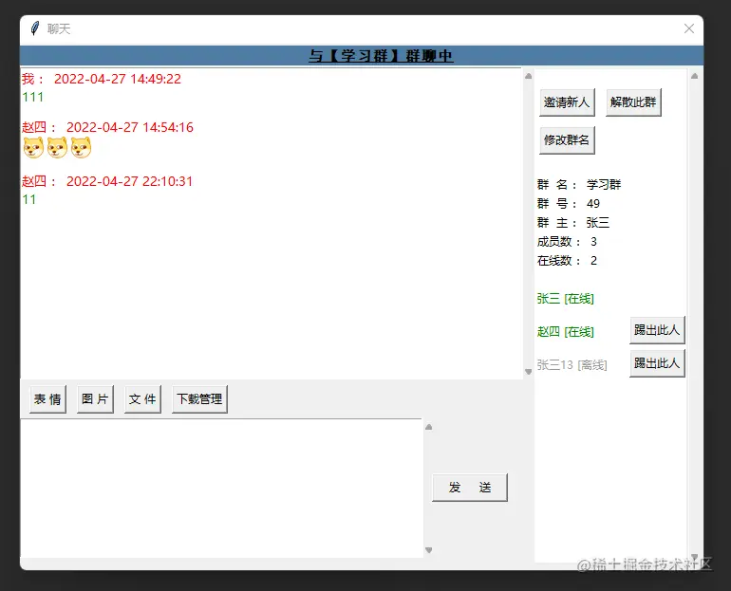Click the 文件 button to send file

pos(142,399)
